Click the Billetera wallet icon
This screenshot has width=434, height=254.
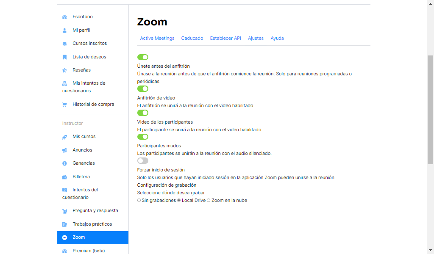(64, 177)
